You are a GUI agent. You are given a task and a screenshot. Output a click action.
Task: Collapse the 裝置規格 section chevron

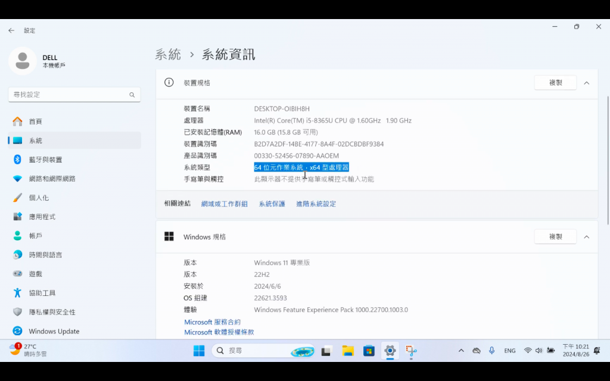(587, 83)
